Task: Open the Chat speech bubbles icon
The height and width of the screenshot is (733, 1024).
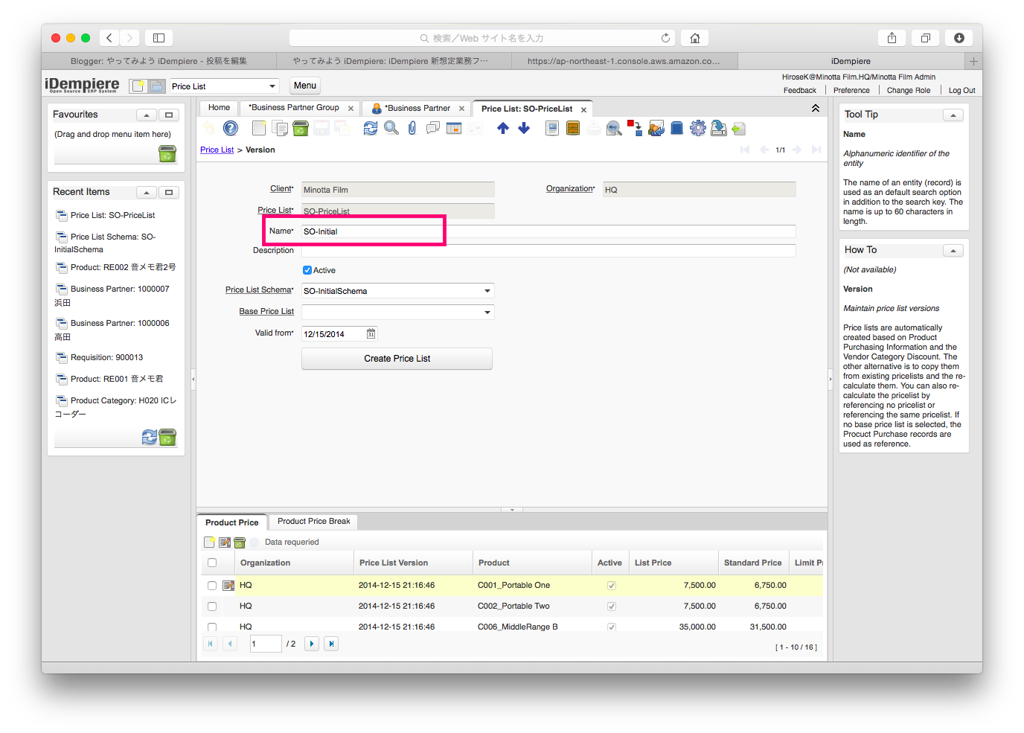Action: (433, 128)
